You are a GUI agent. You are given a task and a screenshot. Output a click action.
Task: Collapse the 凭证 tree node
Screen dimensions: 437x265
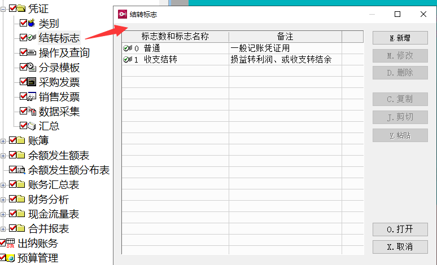pyautogui.click(x=3, y=9)
